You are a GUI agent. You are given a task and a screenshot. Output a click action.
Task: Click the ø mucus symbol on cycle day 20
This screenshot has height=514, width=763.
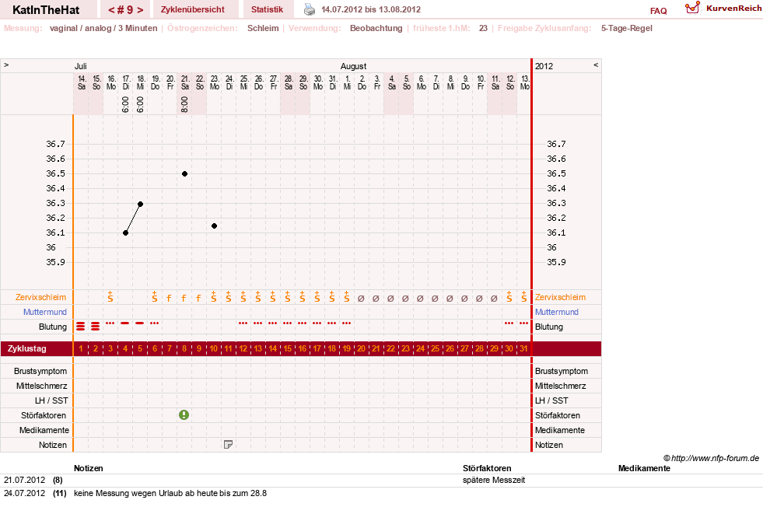(361, 299)
